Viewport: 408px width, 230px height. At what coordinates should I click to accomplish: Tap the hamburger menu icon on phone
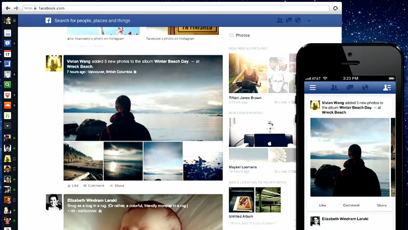click(x=313, y=88)
